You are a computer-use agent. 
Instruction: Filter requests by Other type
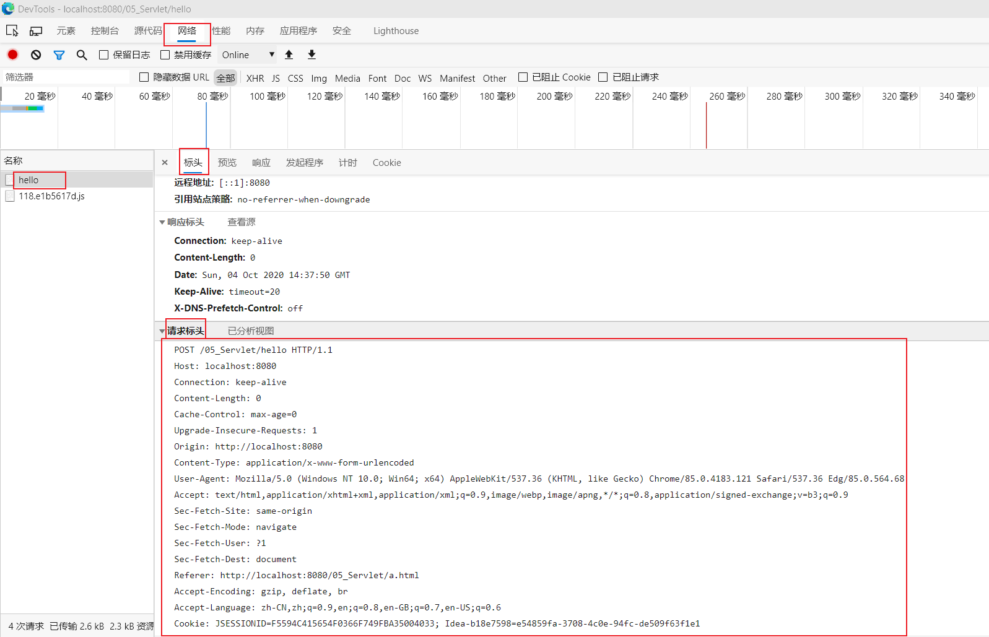[x=495, y=78]
